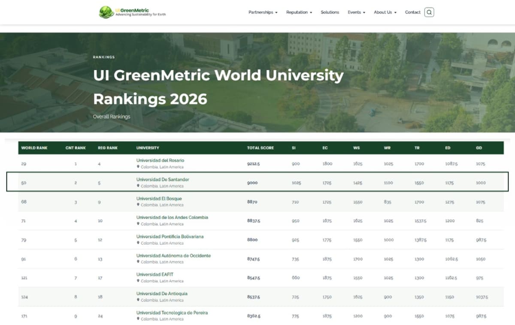Click location pin under Universidad del Rosario
Image resolution: width=515 pixels, height=325 pixels.
[x=138, y=167]
